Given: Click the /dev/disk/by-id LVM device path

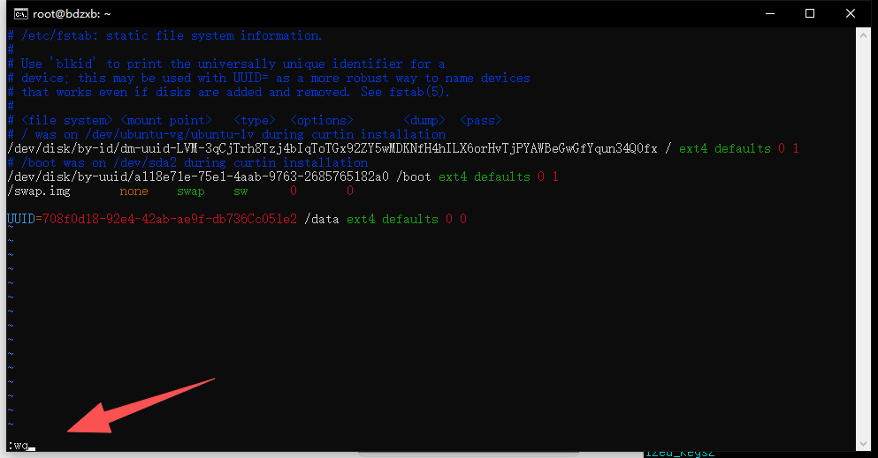Looking at the screenshot, I should 332,148.
